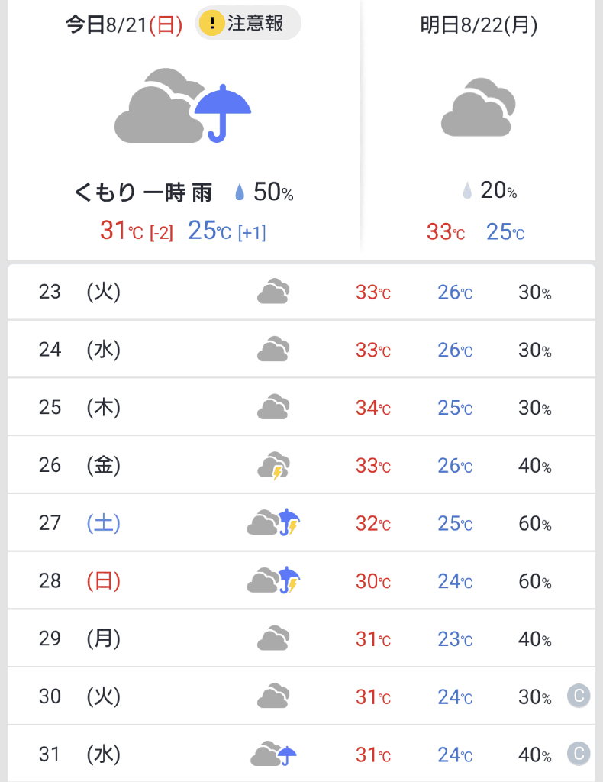The image size is (603, 782).
Task: Click the thunder cloud icon for Friday 26
Action: (x=273, y=465)
